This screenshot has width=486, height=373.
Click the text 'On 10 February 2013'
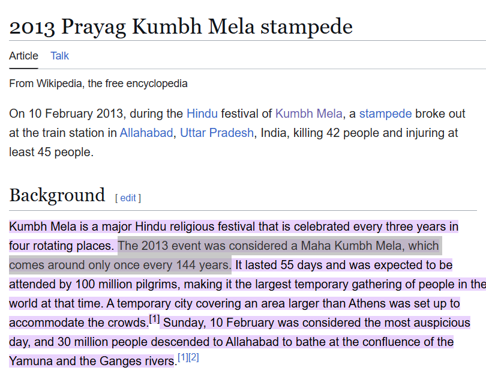[66, 114]
